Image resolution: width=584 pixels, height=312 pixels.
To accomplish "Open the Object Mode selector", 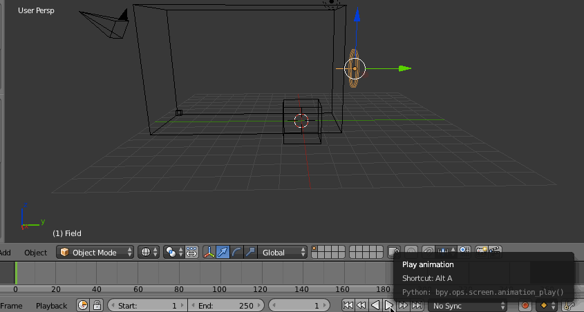I will tap(95, 252).
